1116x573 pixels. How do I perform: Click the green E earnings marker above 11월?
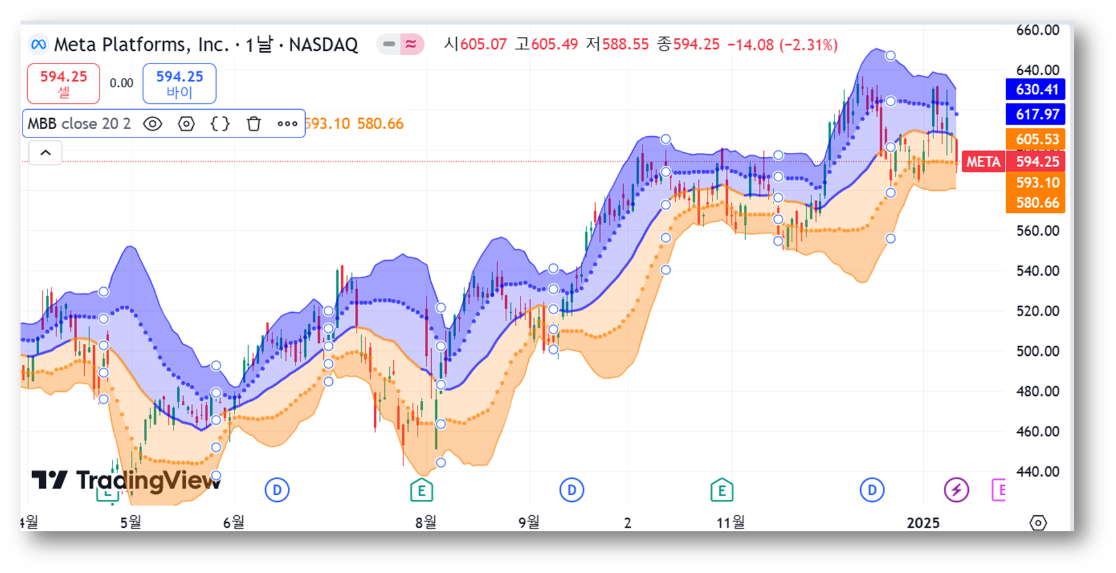tap(722, 490)
